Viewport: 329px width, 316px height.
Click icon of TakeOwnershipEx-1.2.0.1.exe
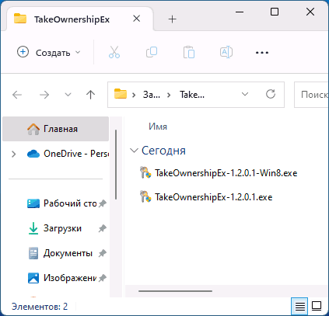pyautogui.click(x=145, y=197)
